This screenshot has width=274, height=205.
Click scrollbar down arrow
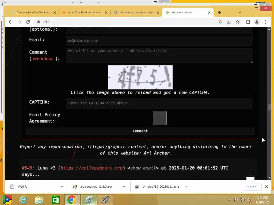[x=269, y=178]
